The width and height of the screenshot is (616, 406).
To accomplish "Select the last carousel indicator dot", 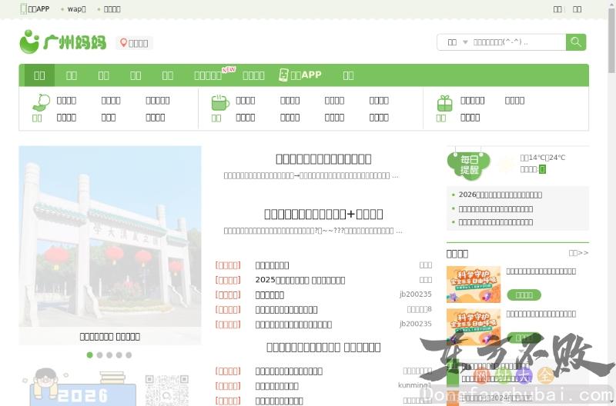I will pyautogui.click(x=129, y=355).
